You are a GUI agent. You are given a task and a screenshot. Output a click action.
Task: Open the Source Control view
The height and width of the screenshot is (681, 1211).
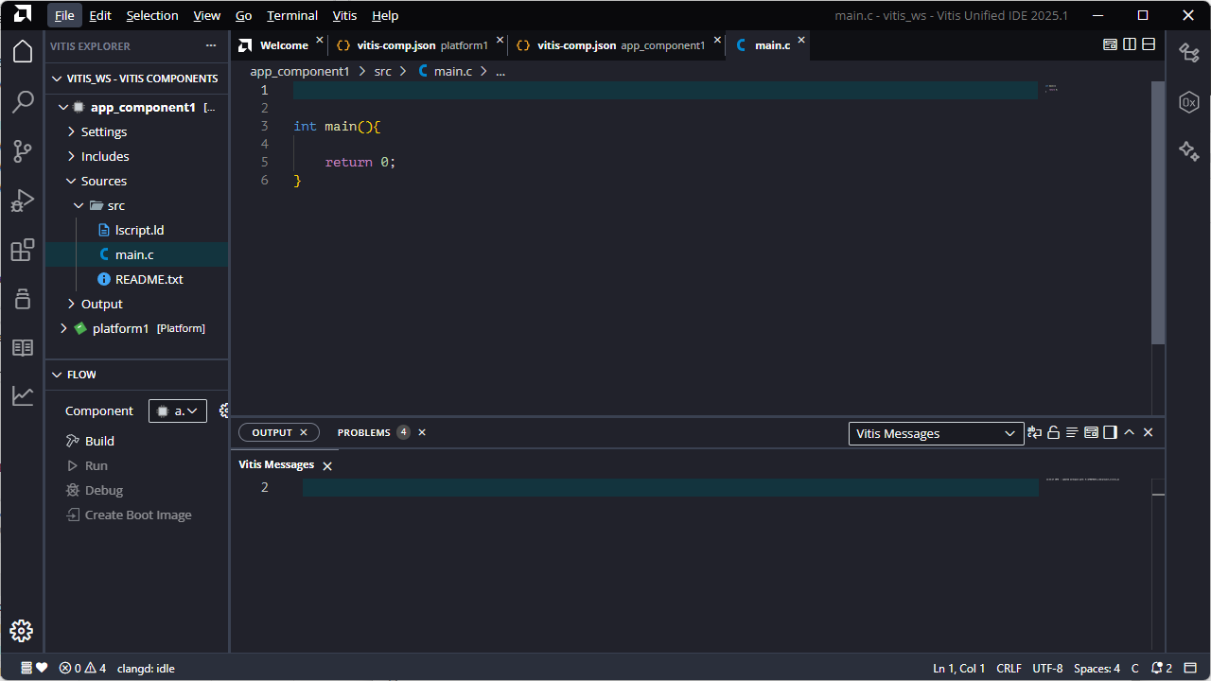click(x=23, y=150)
